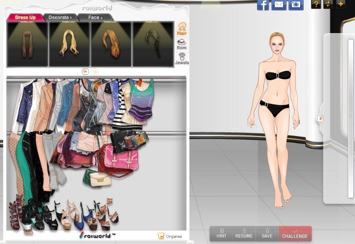Open the Face tab
The height and width of the screenshot is (244, 355).
[95, 18]
